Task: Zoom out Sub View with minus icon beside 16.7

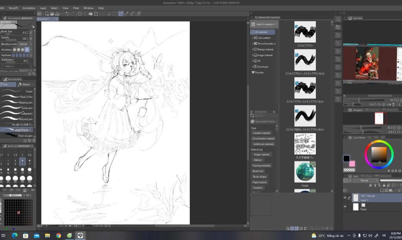Action: pyautogui.click(x=397, y=100)
